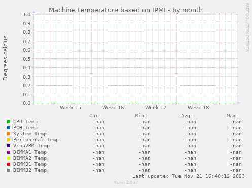
Task: Click the purple DIMMA1 Temp color swatch
Action: pyautogui.click(x=9, y=152)
